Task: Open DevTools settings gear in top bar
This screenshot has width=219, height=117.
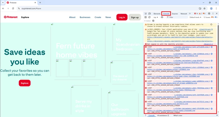Action: point(209,13)
